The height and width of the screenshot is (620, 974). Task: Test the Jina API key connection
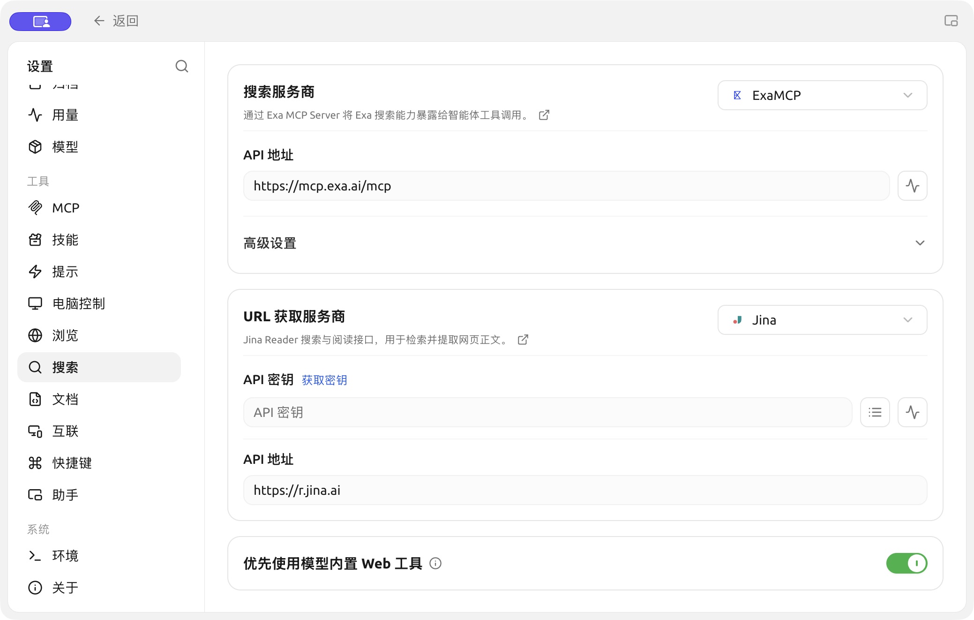[912, 412]
